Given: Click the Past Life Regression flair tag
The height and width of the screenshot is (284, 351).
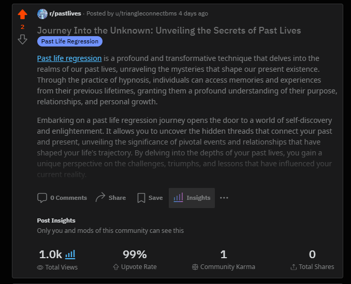Looking at the screenshot, I should coord(70,41).
